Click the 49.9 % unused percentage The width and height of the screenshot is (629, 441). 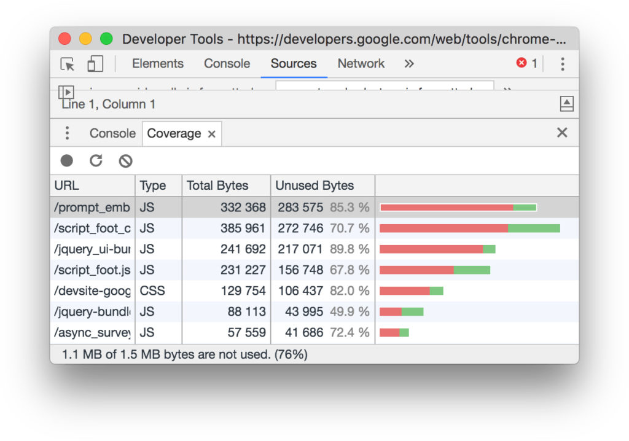tap(350, 311)
